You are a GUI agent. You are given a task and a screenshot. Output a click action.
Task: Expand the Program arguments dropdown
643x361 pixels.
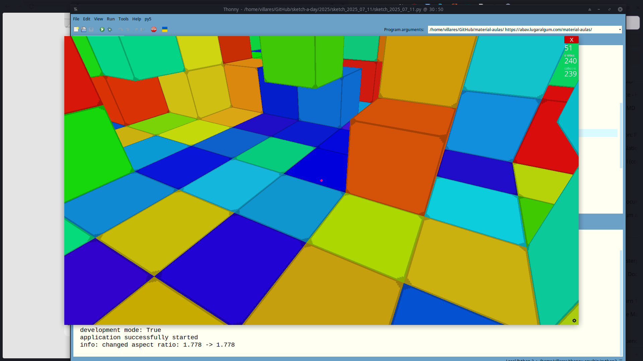(x=620, y=30)
